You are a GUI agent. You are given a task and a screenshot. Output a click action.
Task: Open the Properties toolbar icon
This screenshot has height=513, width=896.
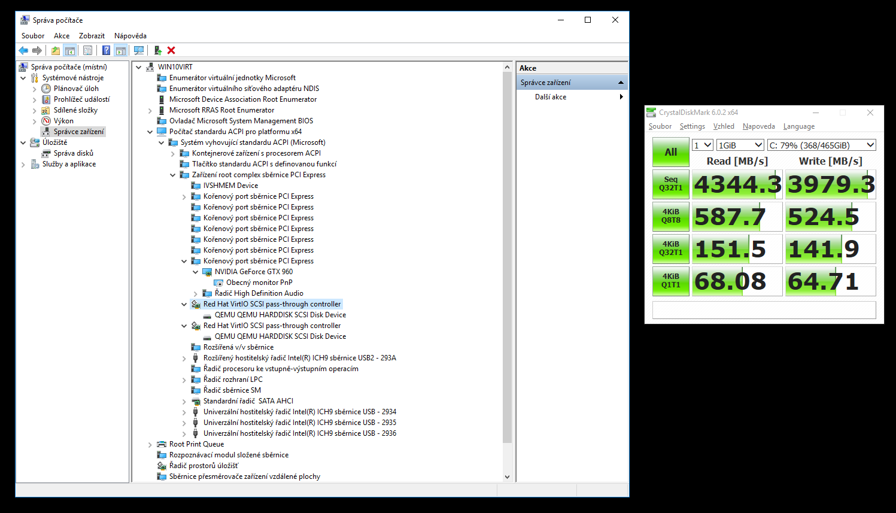click(88, 51)
